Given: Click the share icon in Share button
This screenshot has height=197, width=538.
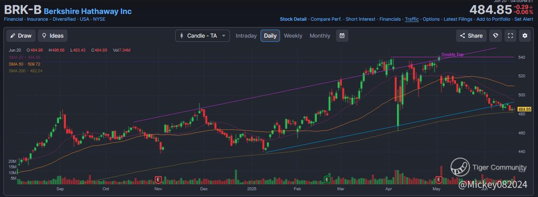Looking at the screenshot, I should point(463,36).
